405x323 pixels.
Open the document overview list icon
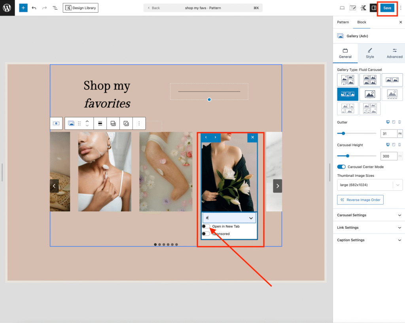point(55,8)
